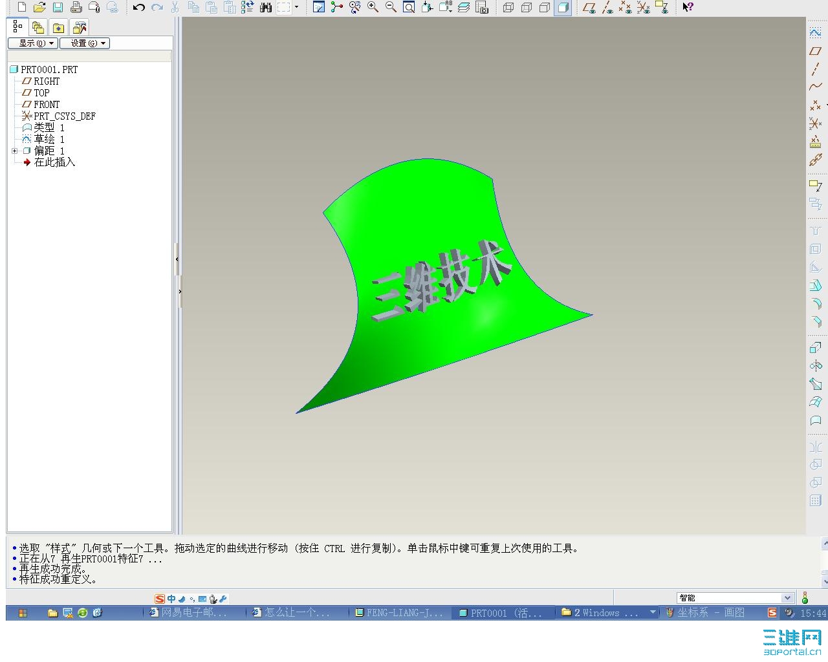
Task: Select the Style surface tool
Action: (815, 420)
